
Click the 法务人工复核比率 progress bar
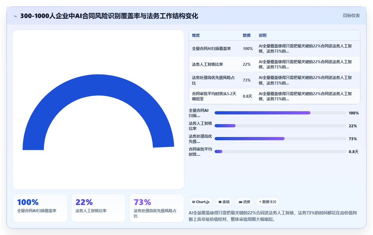[x=280, y=126]
